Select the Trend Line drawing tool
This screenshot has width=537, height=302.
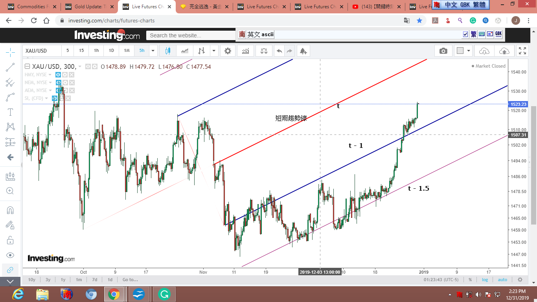[10, 67]
